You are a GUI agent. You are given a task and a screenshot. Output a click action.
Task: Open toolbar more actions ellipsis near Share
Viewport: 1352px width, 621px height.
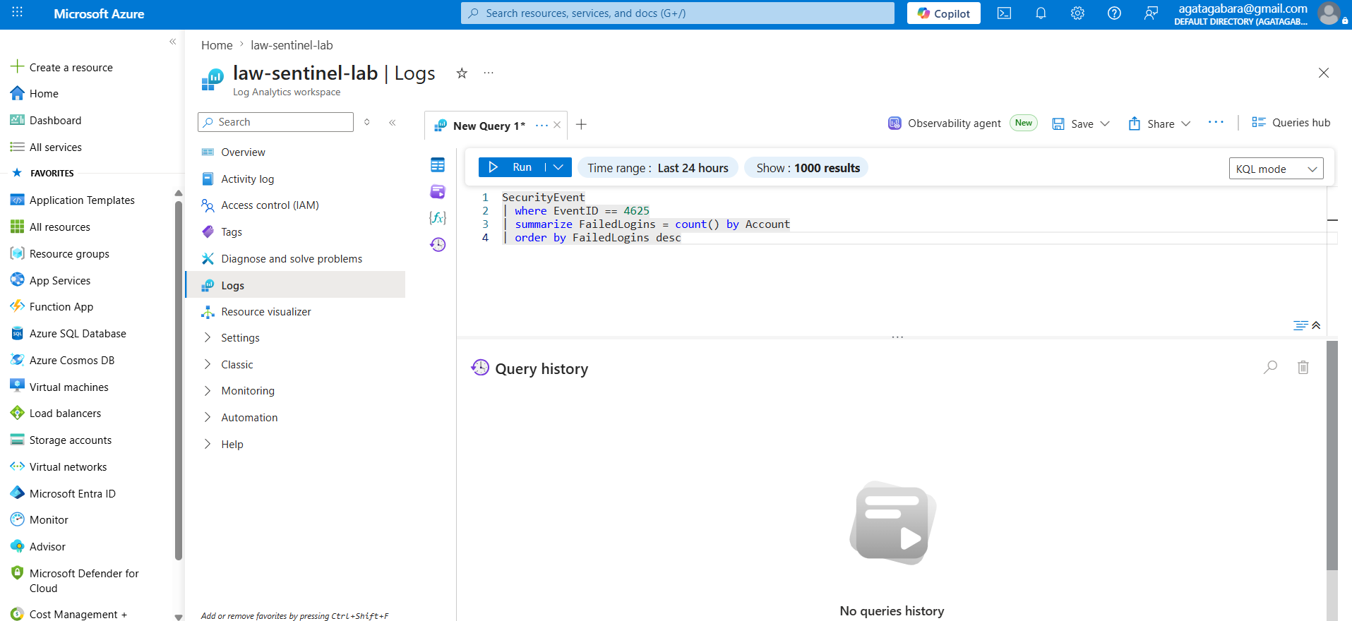(x=1216, y=122)
